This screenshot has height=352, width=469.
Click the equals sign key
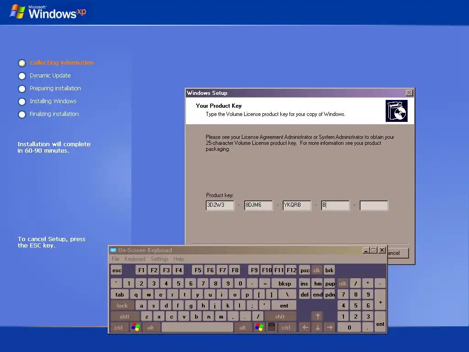265,283
